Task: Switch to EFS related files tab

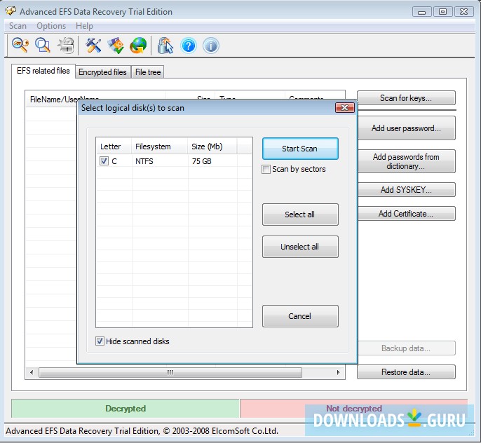Action: [x=43, y=71]
